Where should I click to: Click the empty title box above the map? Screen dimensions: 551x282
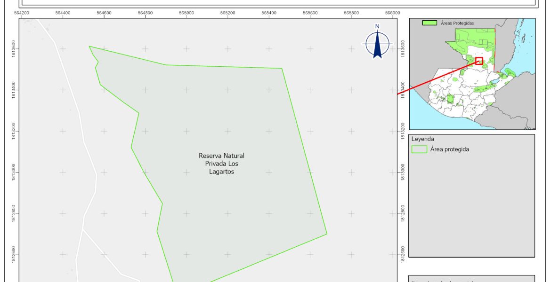pyautogui.click(x=278, y=2)
